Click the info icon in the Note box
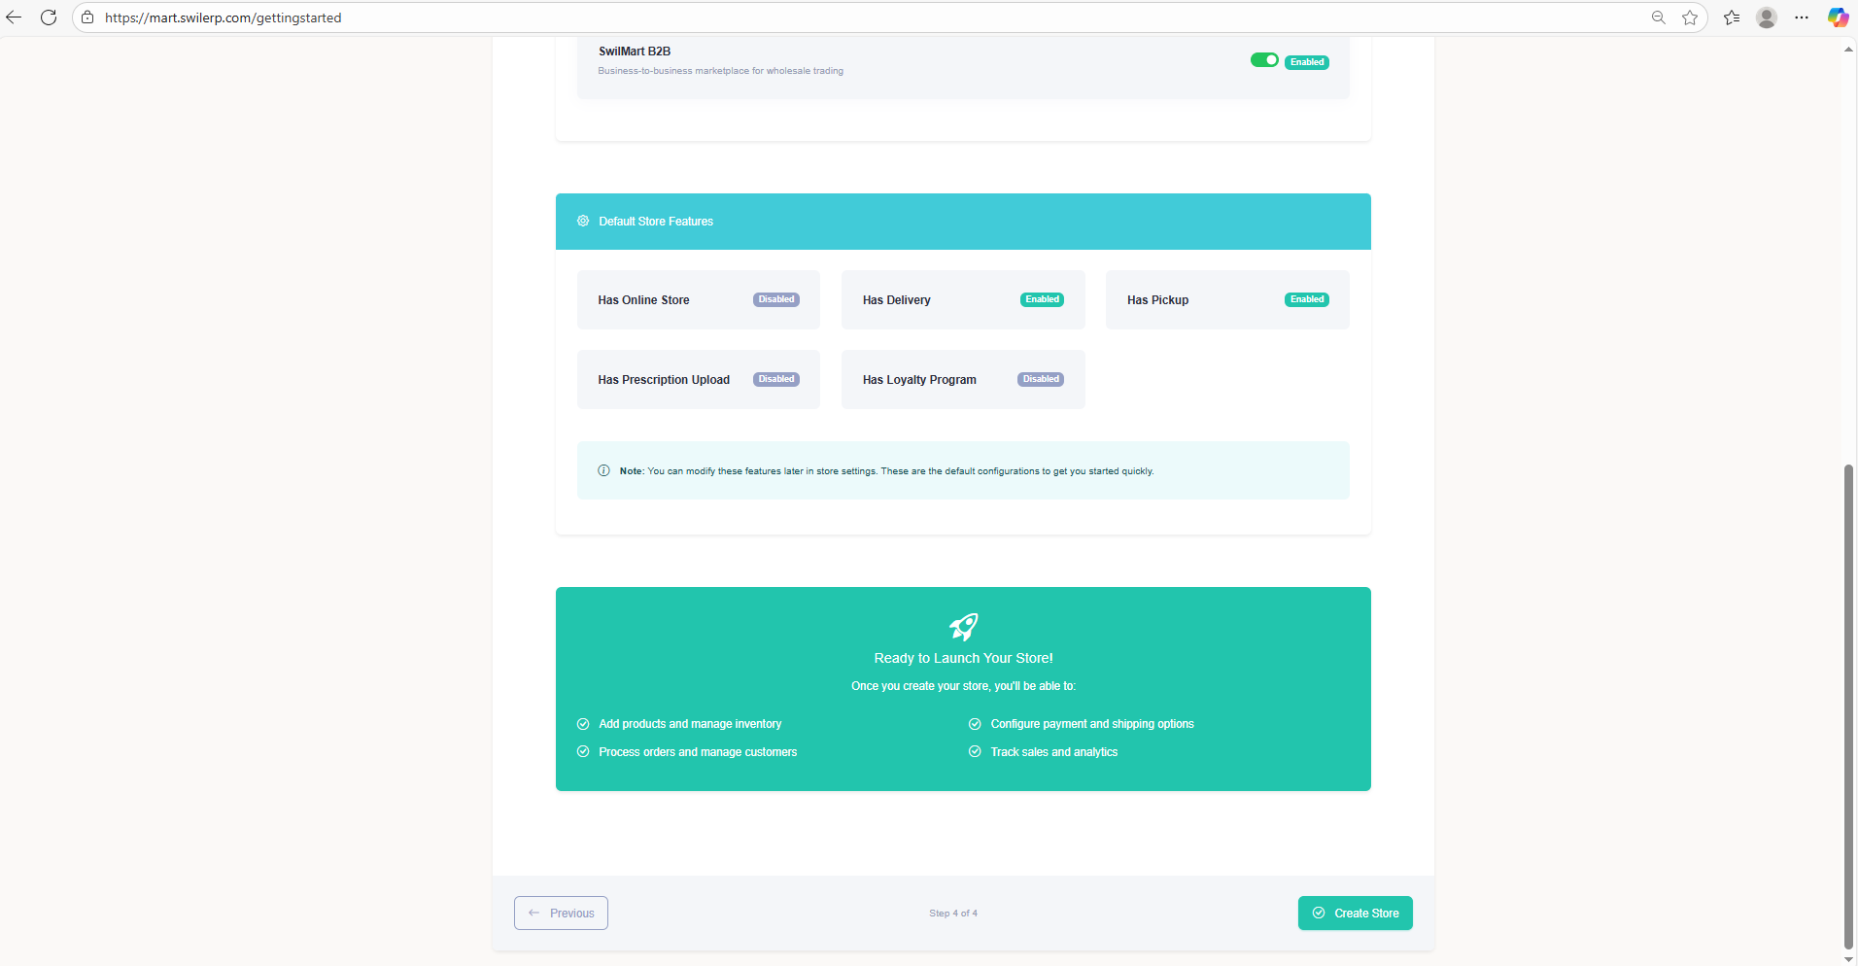The height and width of the screenshot is (966, 1858). [603, 470]
